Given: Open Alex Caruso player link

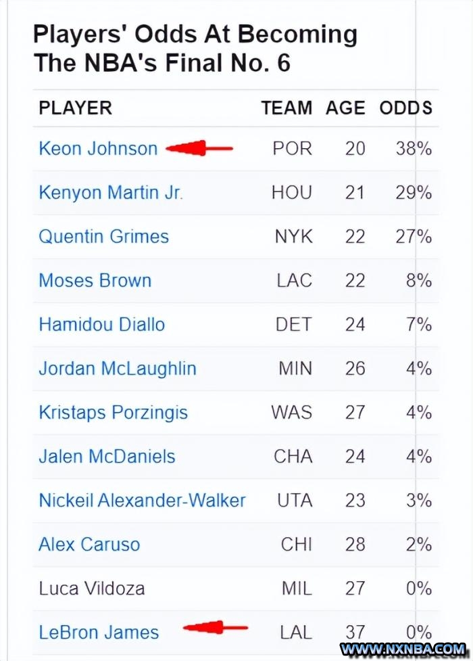Looking at the screenshot, I should point(89,544).
